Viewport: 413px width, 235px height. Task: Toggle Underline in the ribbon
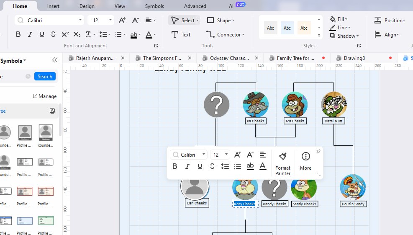point(41,34)
